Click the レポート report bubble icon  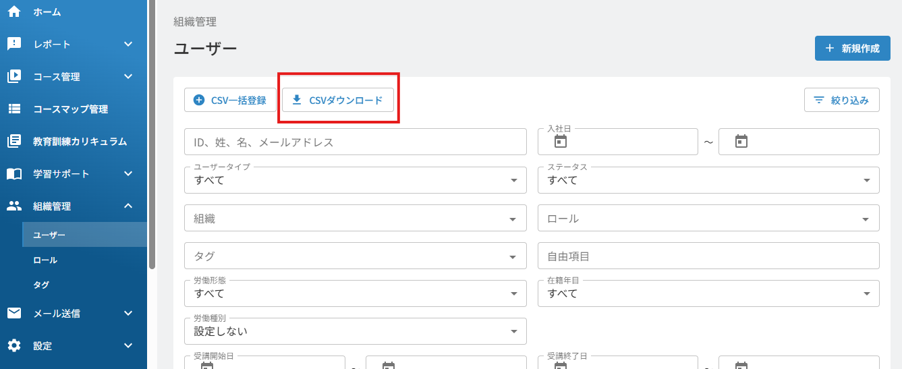[x=14, y=44]
